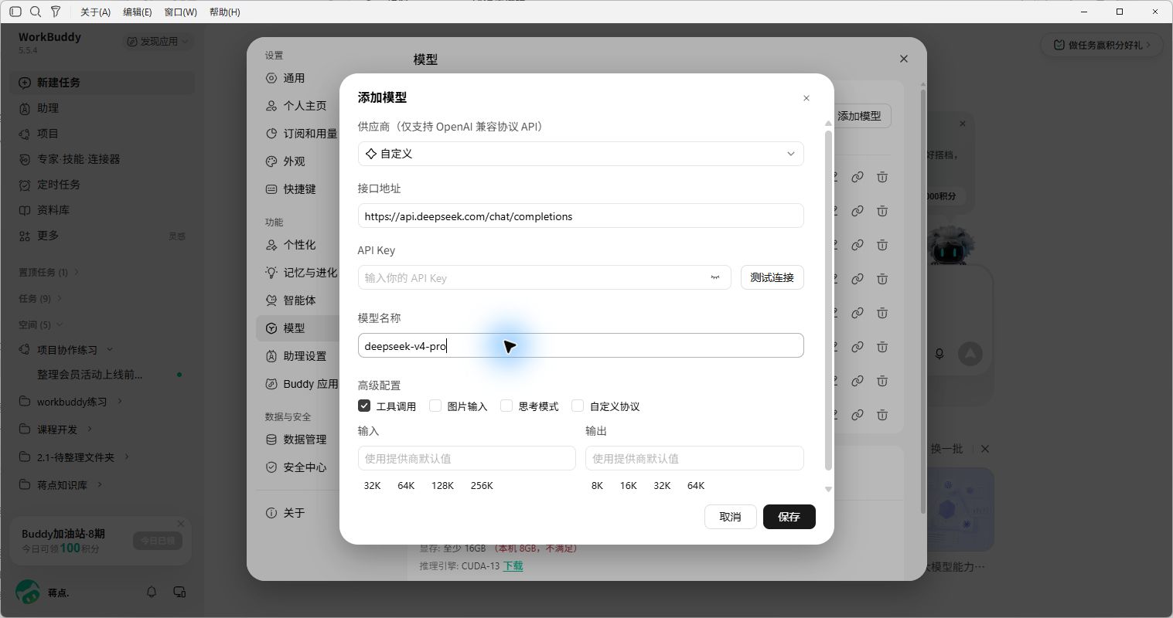Click the settings panel vertical scrollbar

[922, 300]
